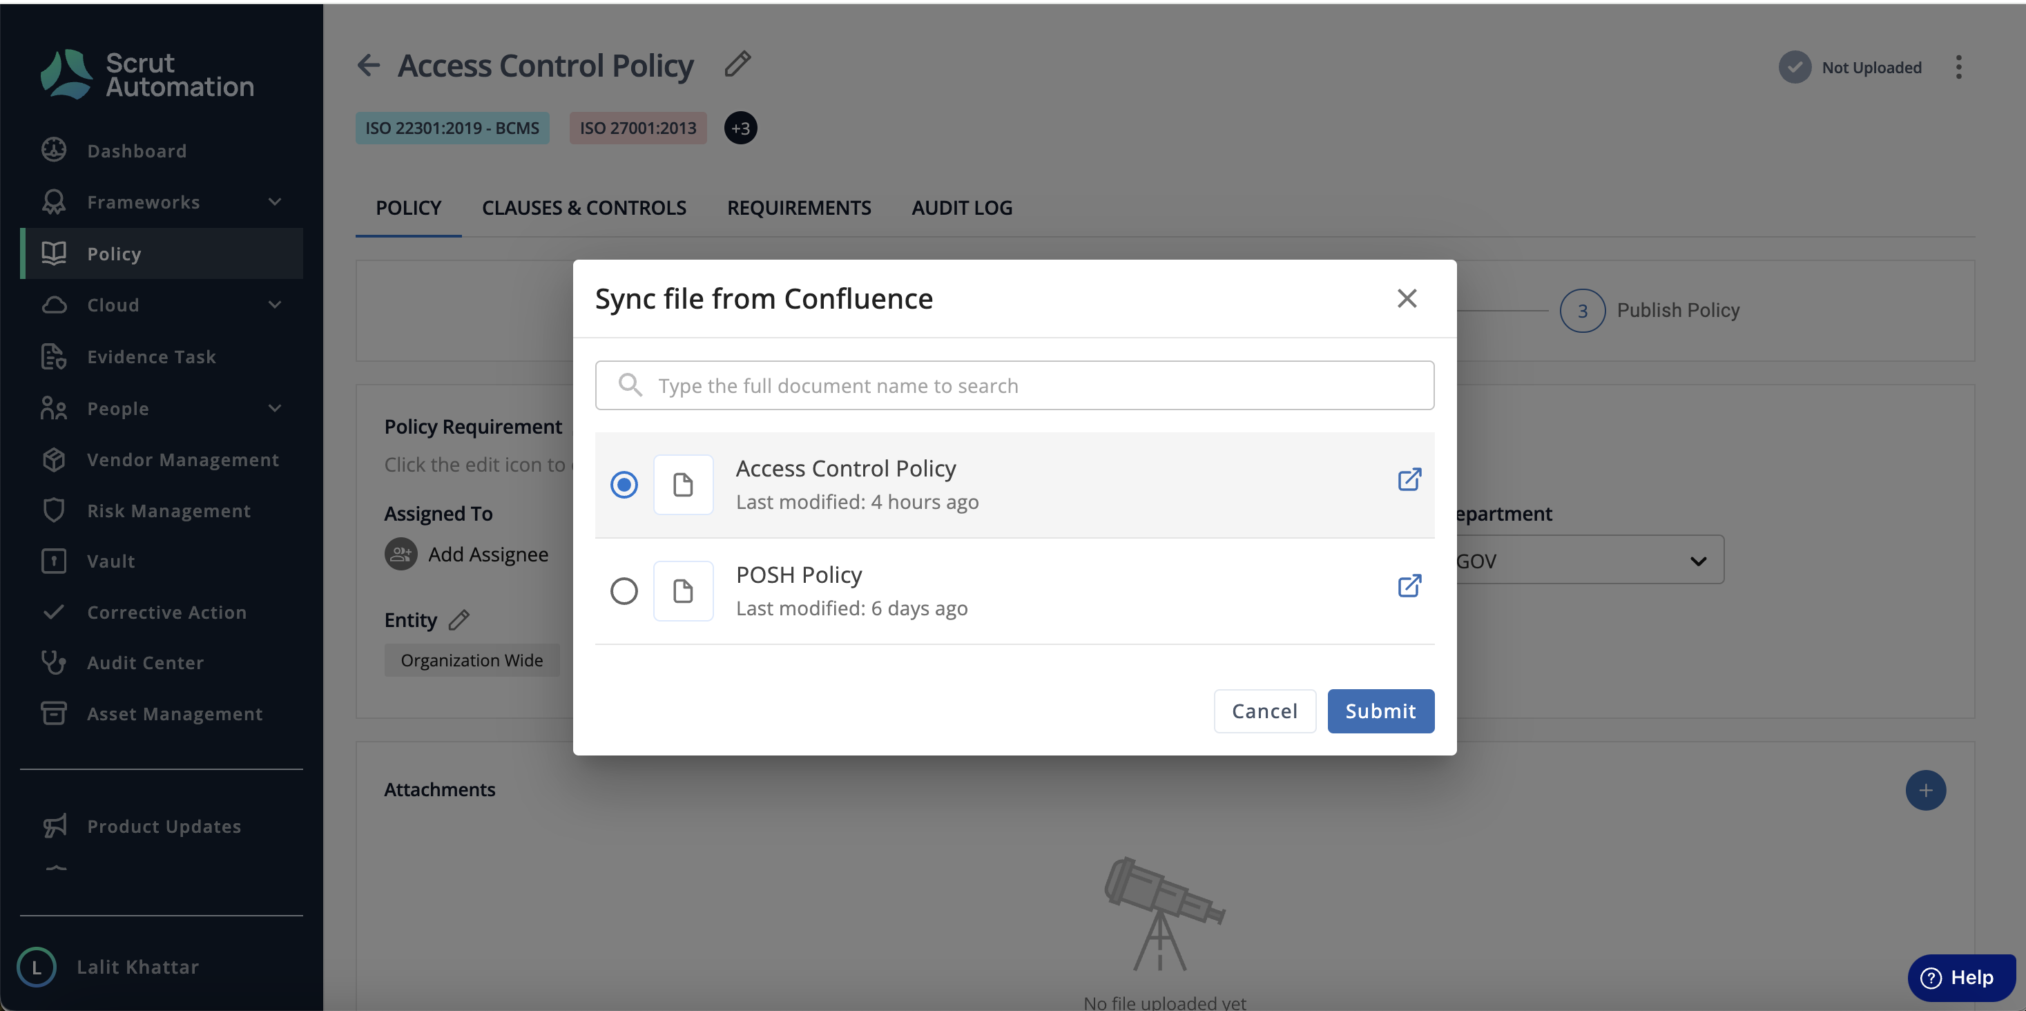2026x1011 pixels.
Task: Click Submit in the sync dialog
Action: (x=1380, y=711)
